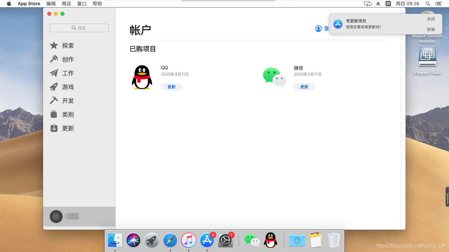Click the 已购项目 section heading
Screen dimensions: 449x252
143,49
